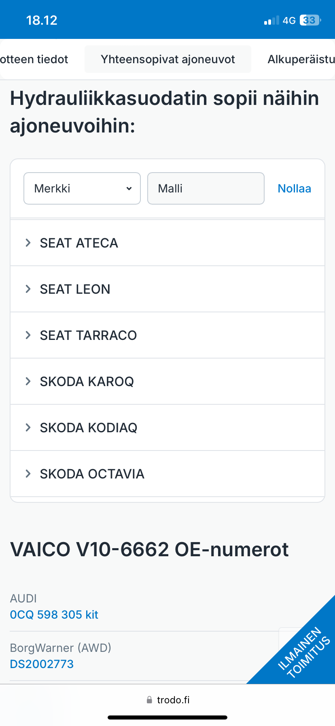
Task: Tap the cellular signal bars icon
Action: [x=271, y=21]
